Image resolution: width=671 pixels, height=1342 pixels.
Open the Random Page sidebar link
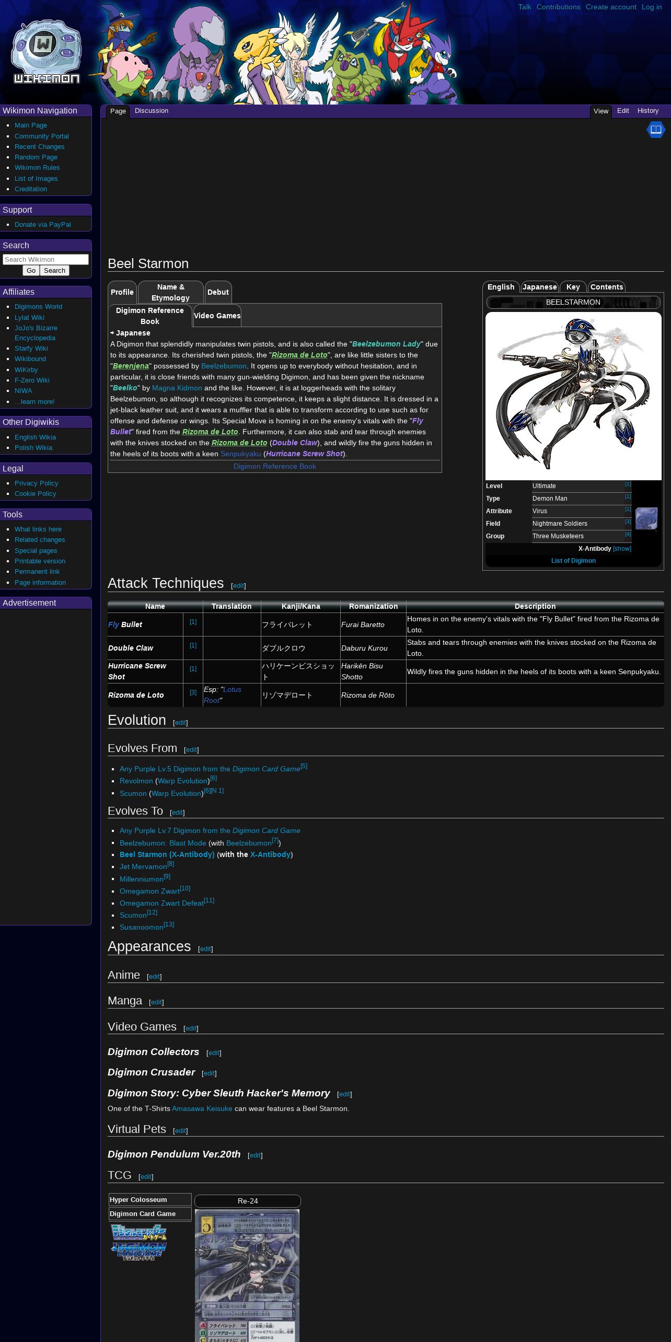[36, 157]
